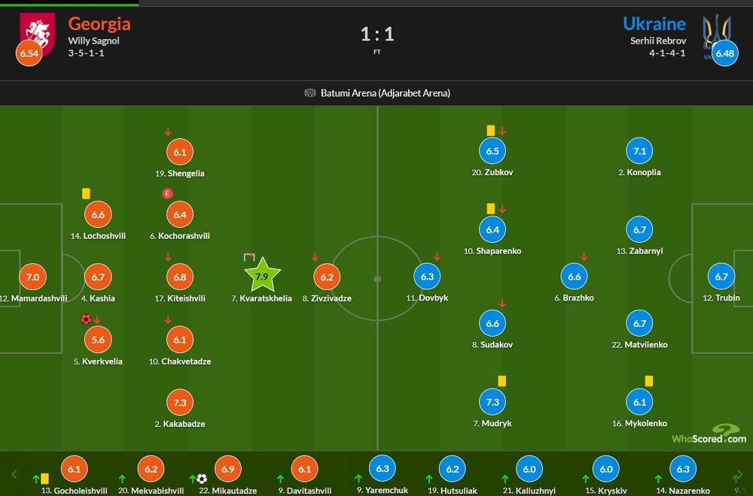This screenshot has height=496, width=753.
Task: Select Mamardashvili's 7.0 rating circle
Action: click(x=33, y=276)
